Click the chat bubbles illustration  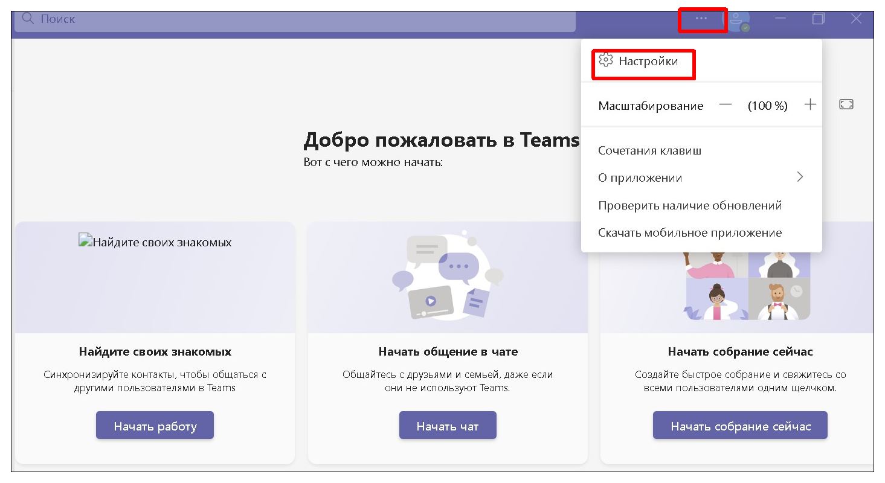click(448, 275)
